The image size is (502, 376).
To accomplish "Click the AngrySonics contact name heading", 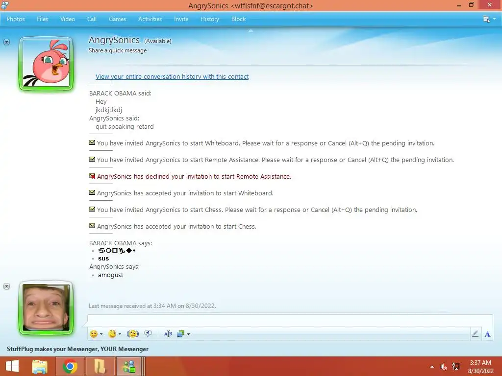I will tap(114, 40).
